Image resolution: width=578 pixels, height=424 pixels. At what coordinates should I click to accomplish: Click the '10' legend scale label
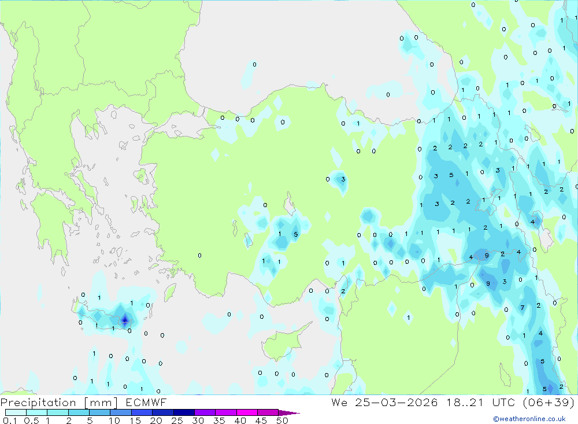(x=114, y=421)
